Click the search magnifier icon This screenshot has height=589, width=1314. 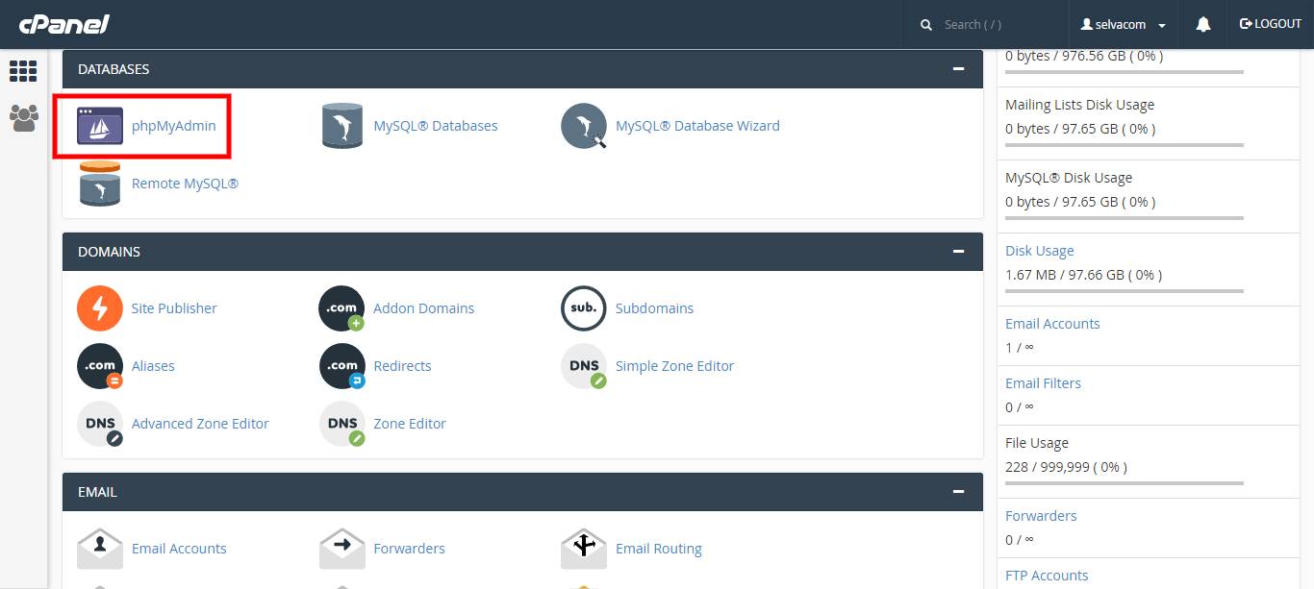point(926,25)
